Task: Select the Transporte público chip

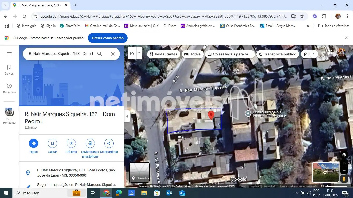Action: click(x=278, y=54)
